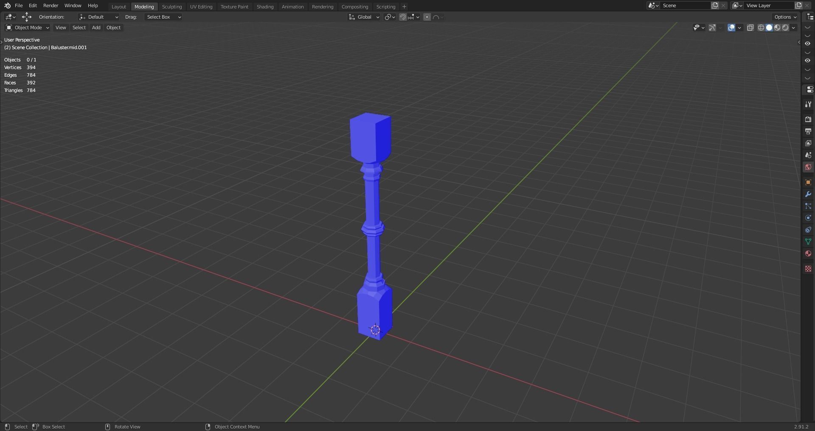
Task: Switch to the Layout workspace tab
Action: [119, 7]
